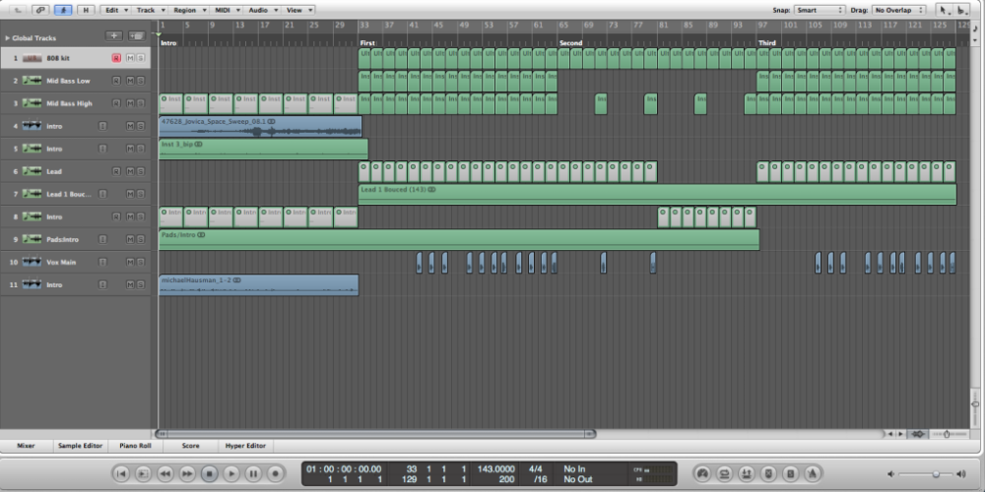Open the Score tab
The height and width of the screenshot is (492, 985).
190,446
